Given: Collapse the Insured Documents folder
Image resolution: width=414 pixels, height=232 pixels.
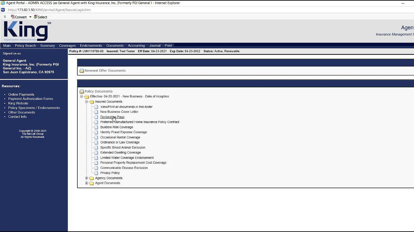Looking at the screenshot, I should (x=87, y=101).
